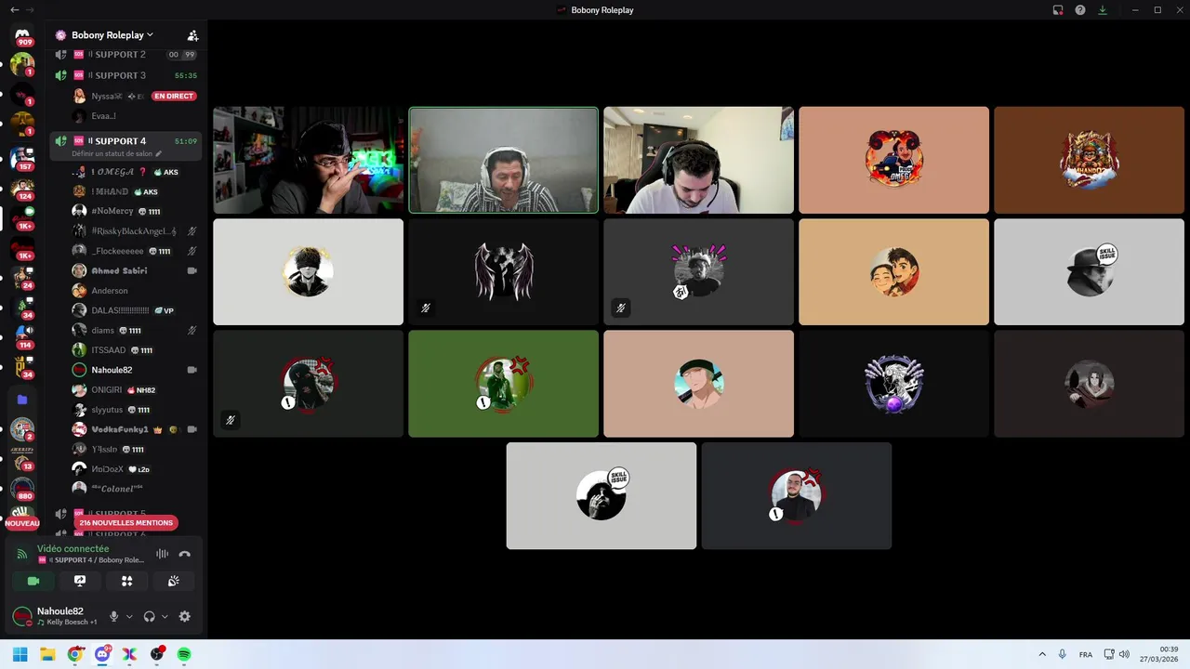Focus the video tile of man covering face
The image size is (1190, 669).
308,160
